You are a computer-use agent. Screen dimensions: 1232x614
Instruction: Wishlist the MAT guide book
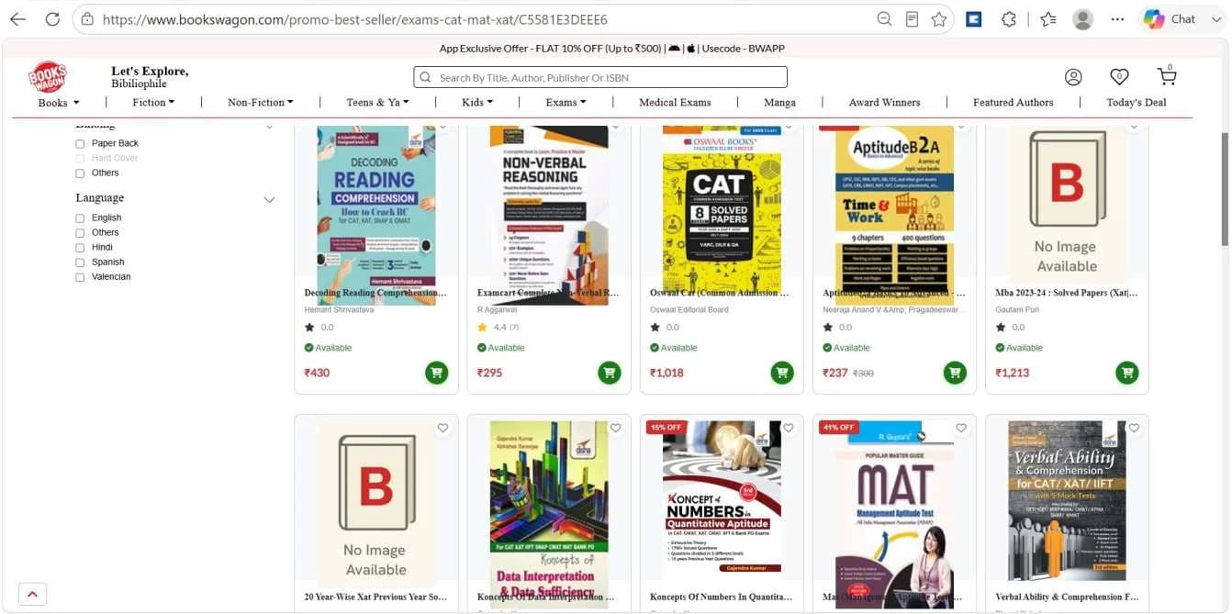coord(961,428)
